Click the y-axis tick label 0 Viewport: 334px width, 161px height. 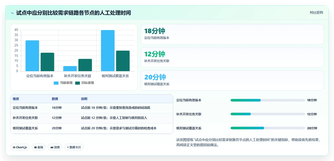(x=17, y=71)
